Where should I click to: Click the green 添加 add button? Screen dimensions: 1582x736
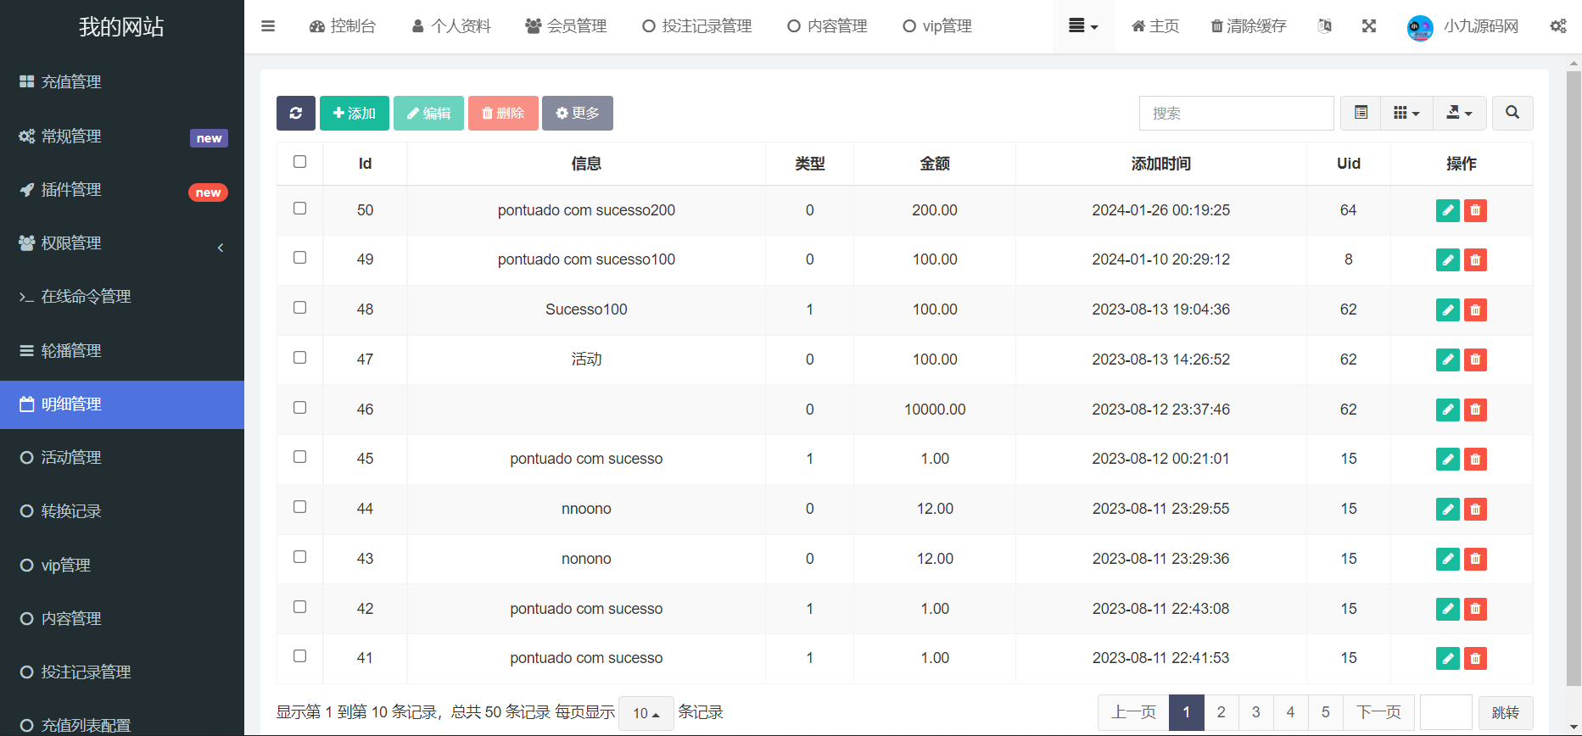pyautogui.click(x=355, y=113)
